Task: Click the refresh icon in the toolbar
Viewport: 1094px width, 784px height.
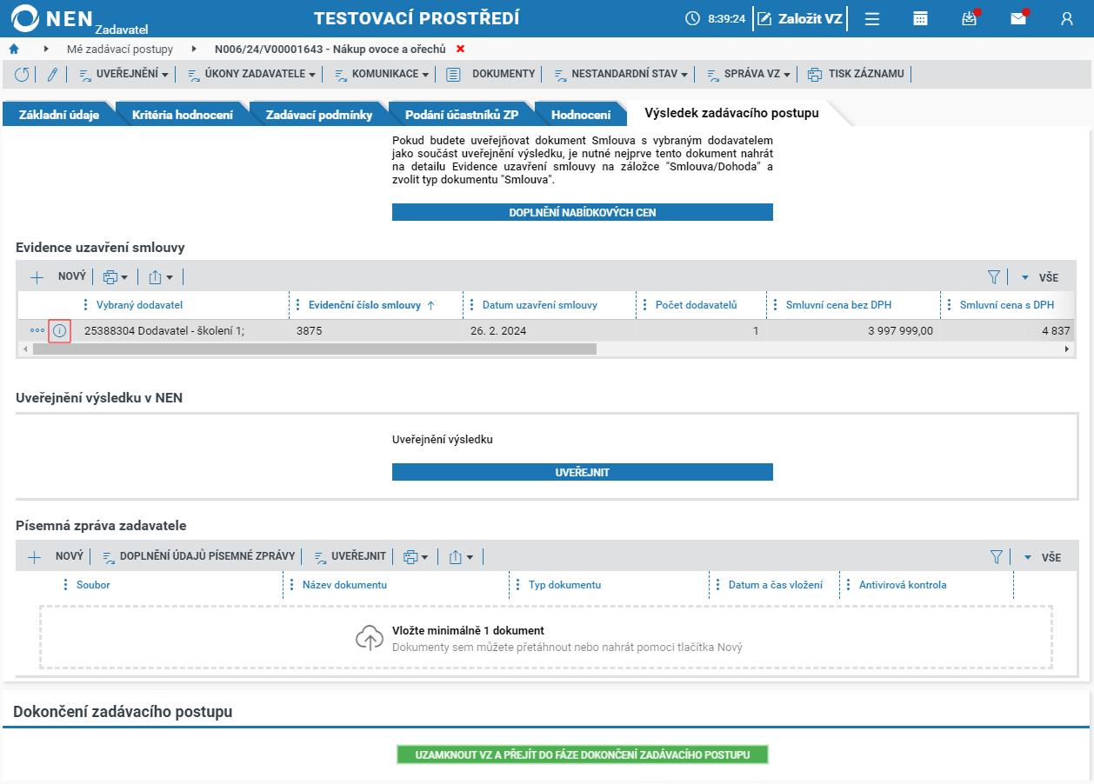Action: pyautogui.click(x=22, y=75)
